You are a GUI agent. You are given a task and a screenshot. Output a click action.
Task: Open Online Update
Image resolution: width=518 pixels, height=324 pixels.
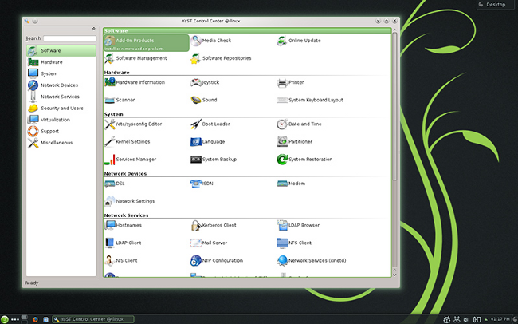(x=299, y=41)
